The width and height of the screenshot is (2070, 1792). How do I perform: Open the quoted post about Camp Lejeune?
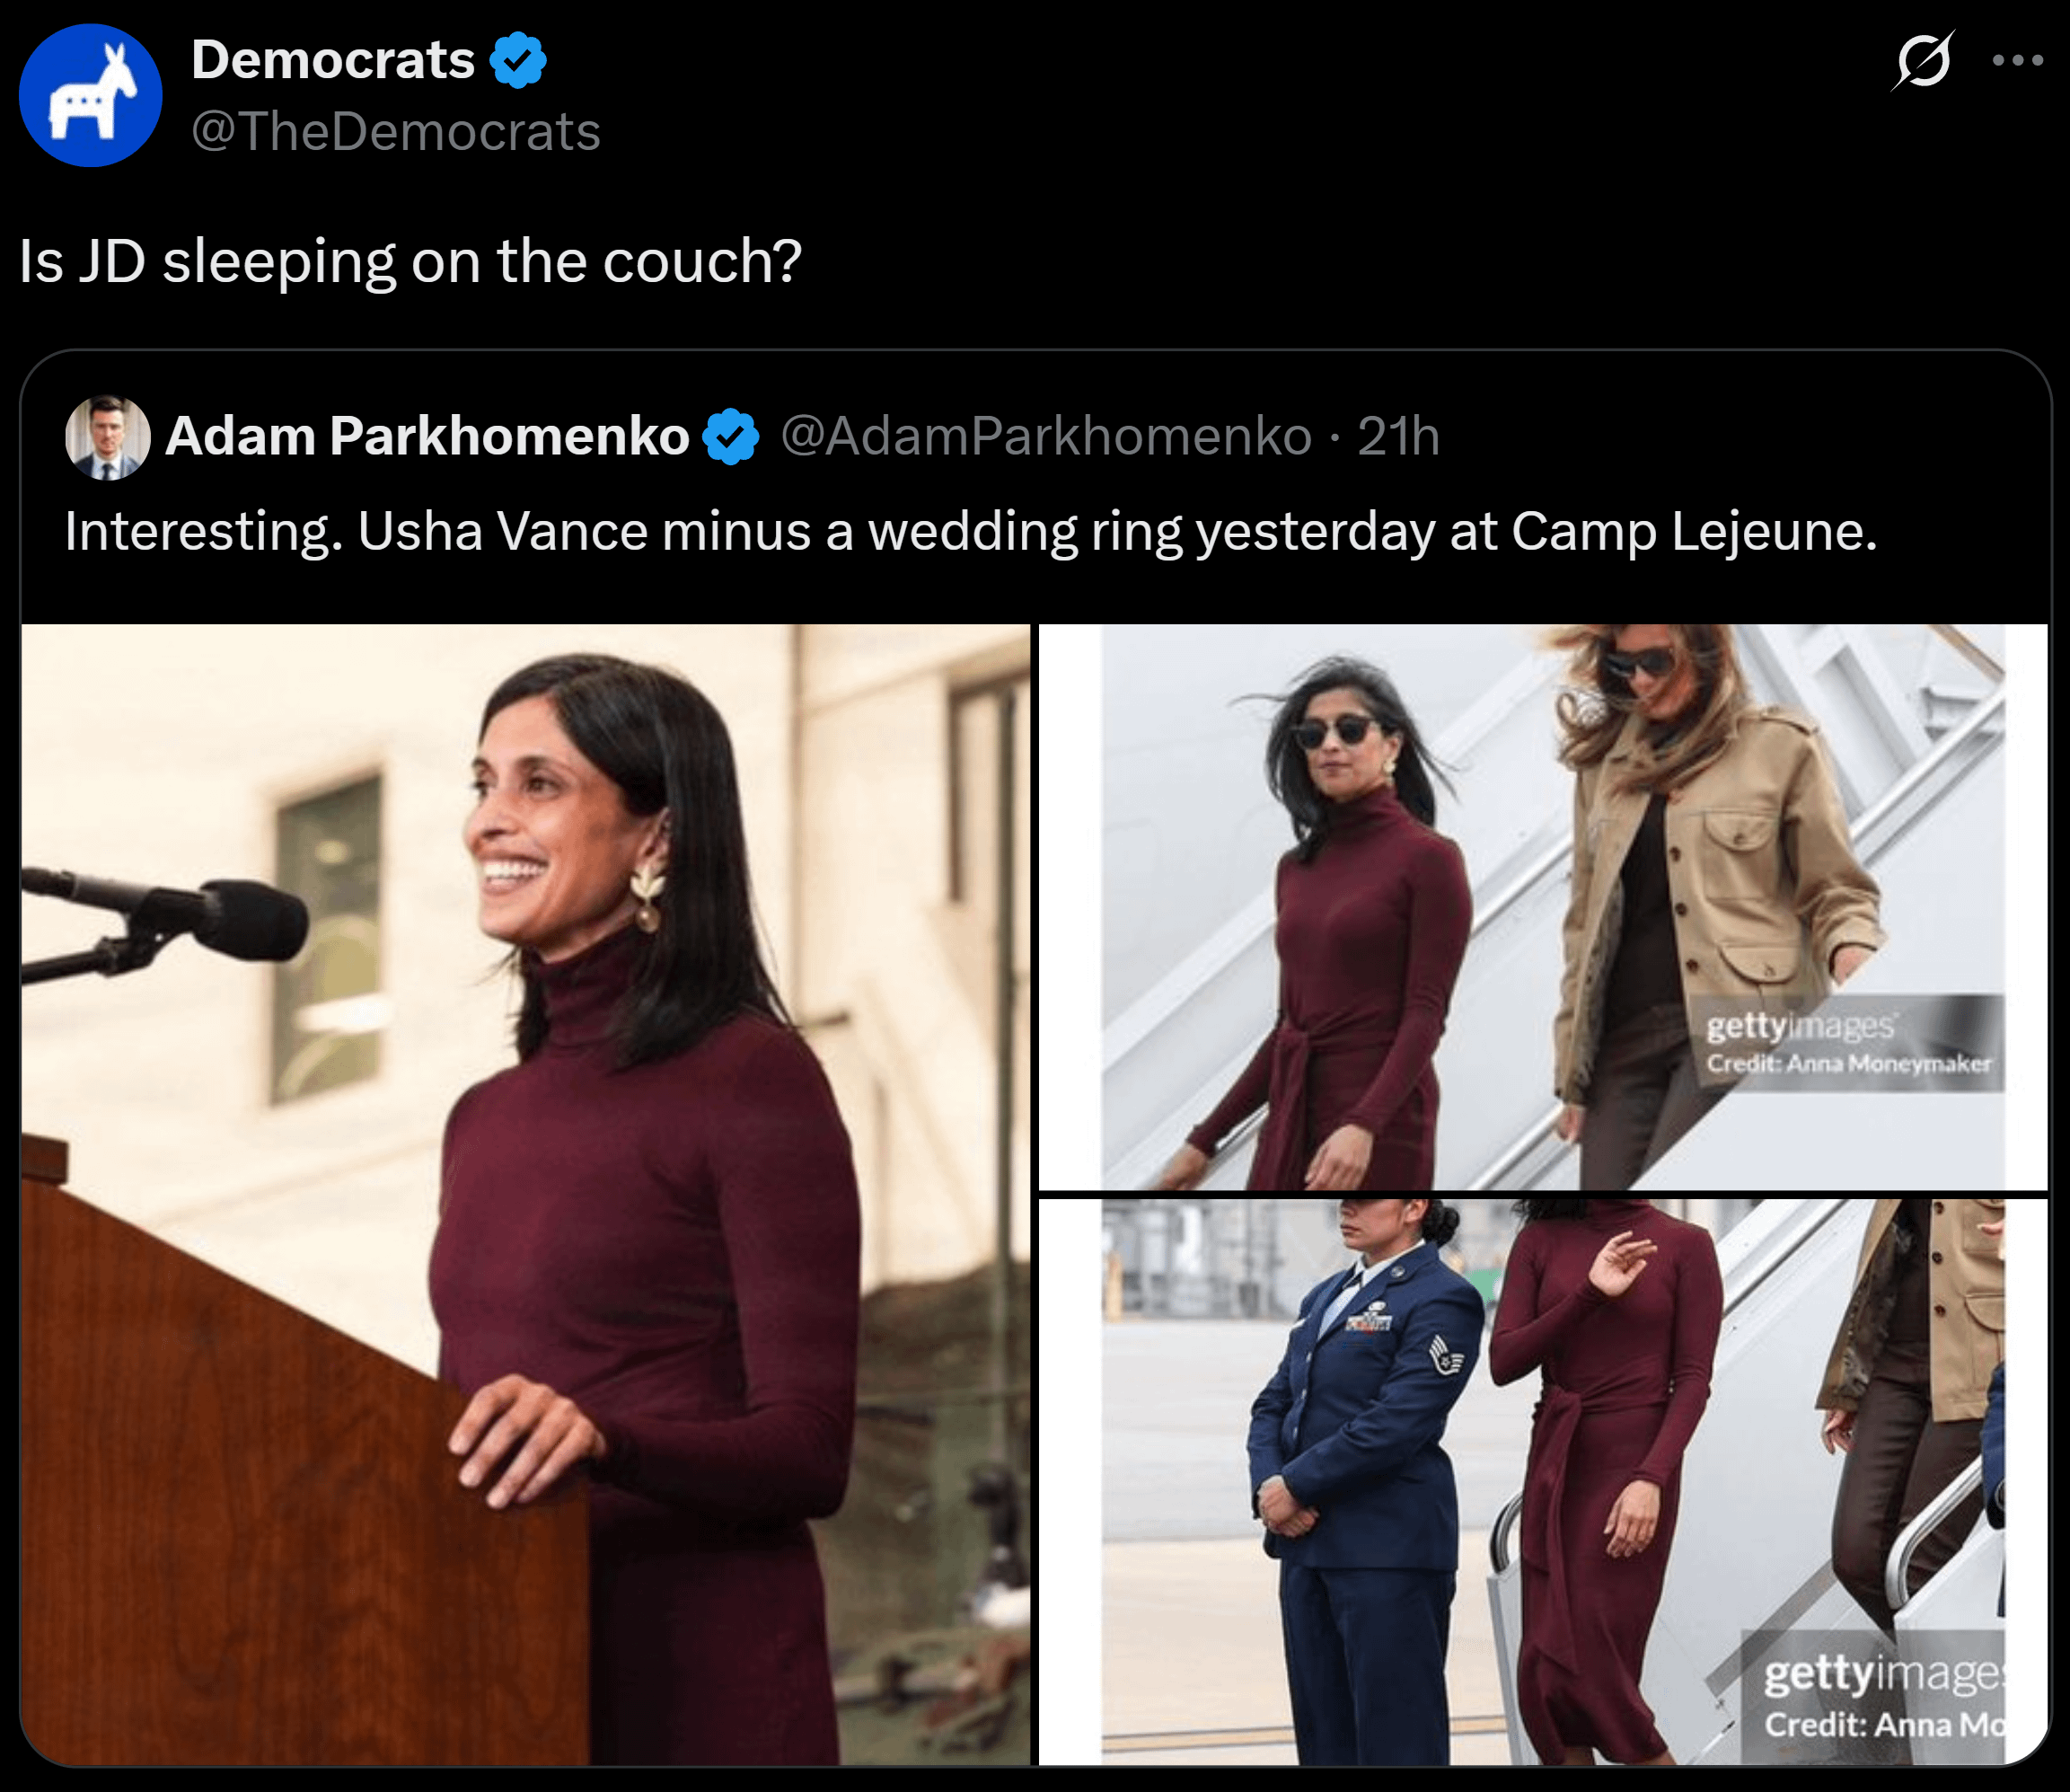[x=970, y=531]
